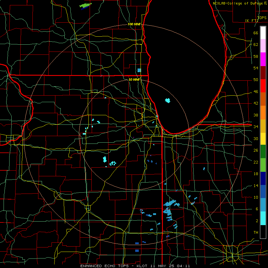This screenshot has width=268, height=268.
Task: Select the light green legend swatch
Action: 263,165
